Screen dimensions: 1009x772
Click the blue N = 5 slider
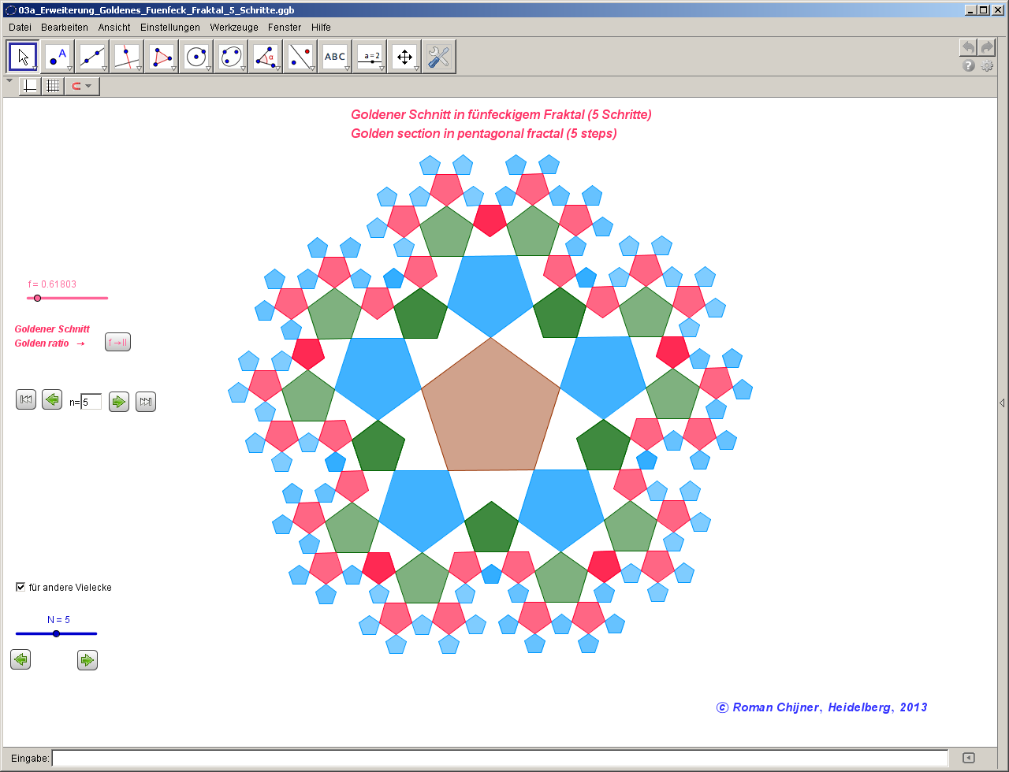click(x=56, y=633)
